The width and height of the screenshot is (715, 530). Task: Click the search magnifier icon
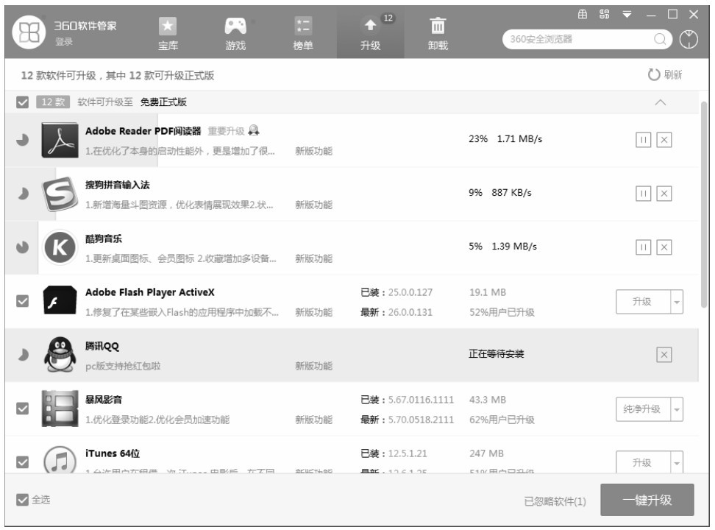click(659, 39)
